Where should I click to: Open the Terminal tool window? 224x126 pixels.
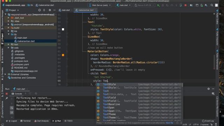click(26, 121)
